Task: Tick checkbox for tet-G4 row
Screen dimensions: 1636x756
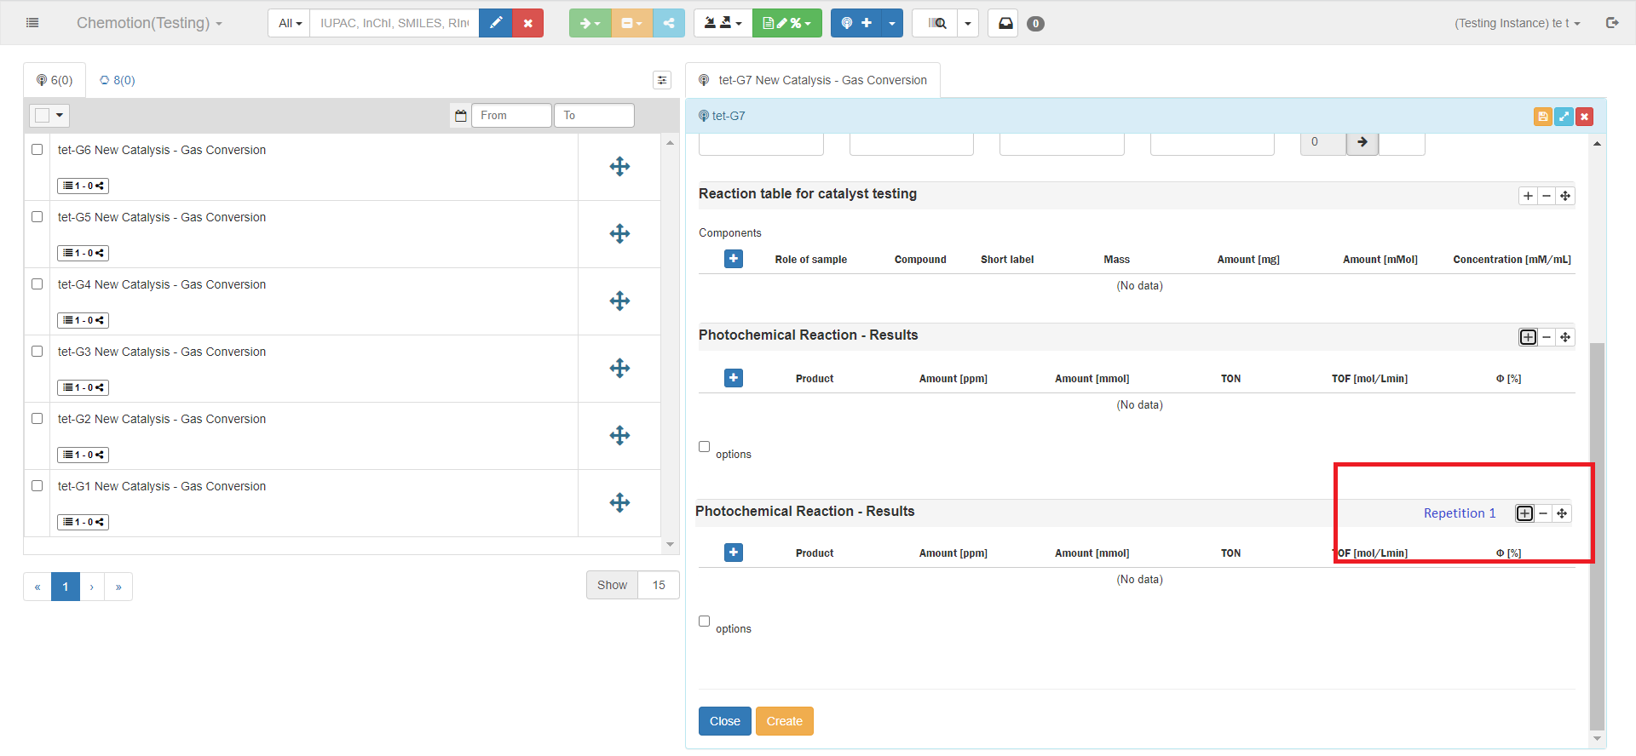Action: point(37,284)
